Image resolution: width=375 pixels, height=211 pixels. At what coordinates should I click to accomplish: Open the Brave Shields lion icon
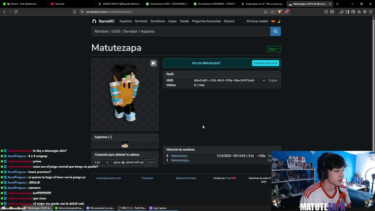[279, 12]
